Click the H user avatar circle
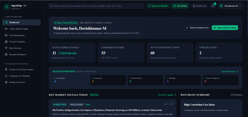The height and width of the screenshot is (117, 248). (221, 6)
